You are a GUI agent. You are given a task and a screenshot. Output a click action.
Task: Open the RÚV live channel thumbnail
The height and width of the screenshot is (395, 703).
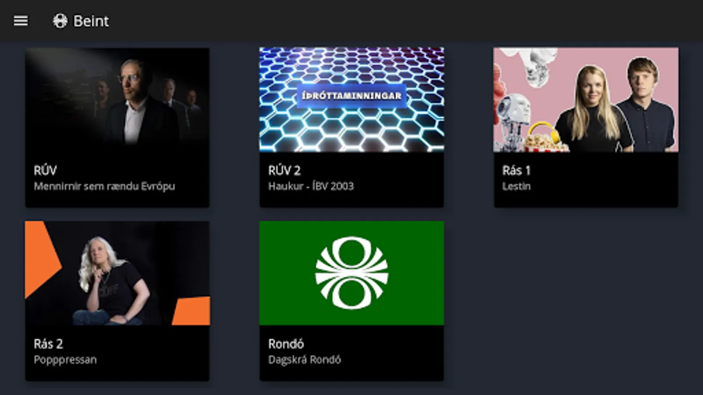click(117, 100)
